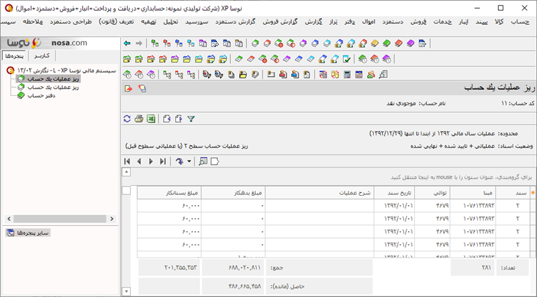
Task: Open dropdown arrow next to blue redo icon
Action: (x=189, y=162)
